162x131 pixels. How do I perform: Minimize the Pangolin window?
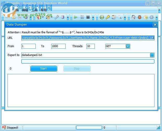(x=148, y=3)
